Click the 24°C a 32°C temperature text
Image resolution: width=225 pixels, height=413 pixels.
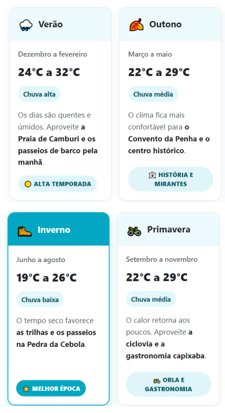coord(49,72)
